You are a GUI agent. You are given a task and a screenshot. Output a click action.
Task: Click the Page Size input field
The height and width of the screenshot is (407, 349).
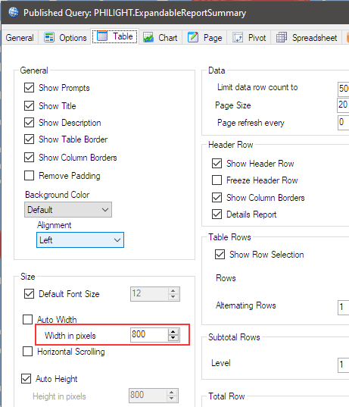click(343, 105)
